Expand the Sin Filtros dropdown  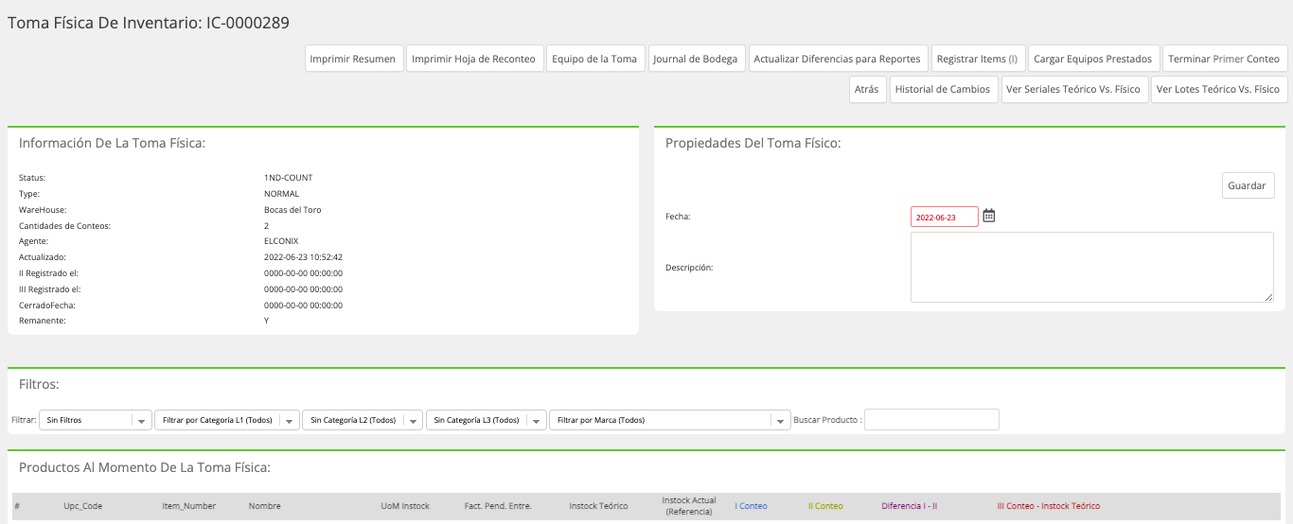[96, 420]
